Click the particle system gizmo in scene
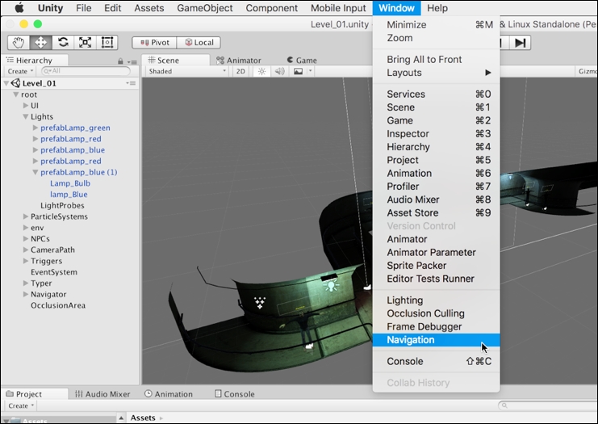598x424 pixels. coord(260,303)
